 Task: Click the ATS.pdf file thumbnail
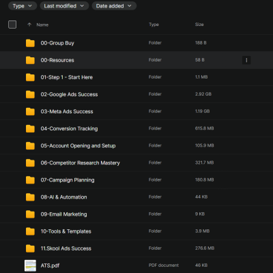pos(30,265)
